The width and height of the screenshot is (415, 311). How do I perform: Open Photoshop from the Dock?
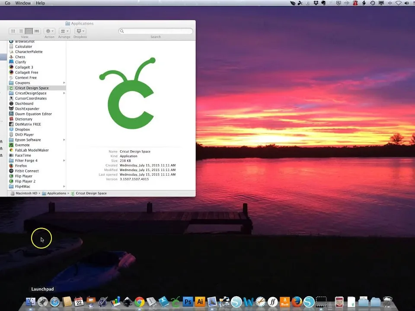(x=188, y=301)
